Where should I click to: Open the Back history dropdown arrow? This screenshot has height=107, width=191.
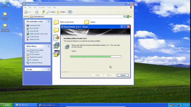click(x=33, y=12)
